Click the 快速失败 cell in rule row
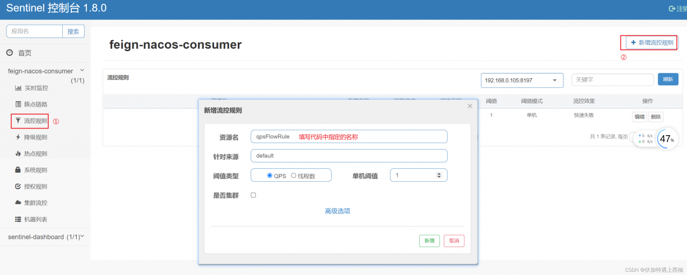This screenshot has width=687, height=275. coord(583,115)
